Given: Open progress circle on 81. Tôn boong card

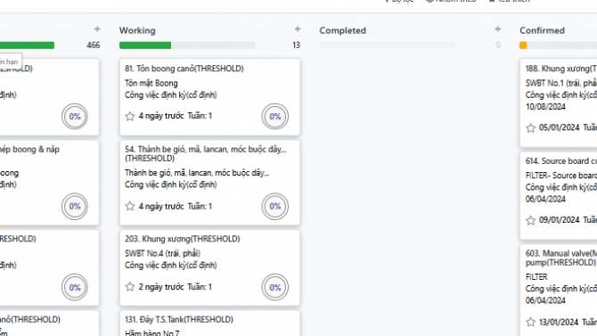Looking at the screenshot, I should pyautogui.click(x=275, y=116).
